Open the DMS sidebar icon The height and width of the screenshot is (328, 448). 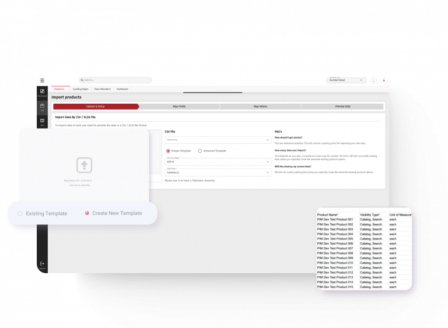[43, 121]
